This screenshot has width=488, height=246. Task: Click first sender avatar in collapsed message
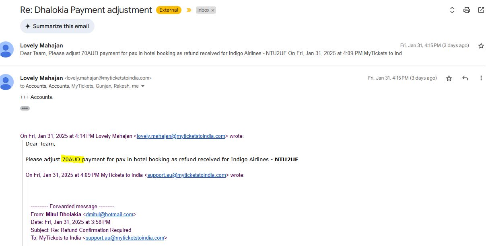pos(6,49)
